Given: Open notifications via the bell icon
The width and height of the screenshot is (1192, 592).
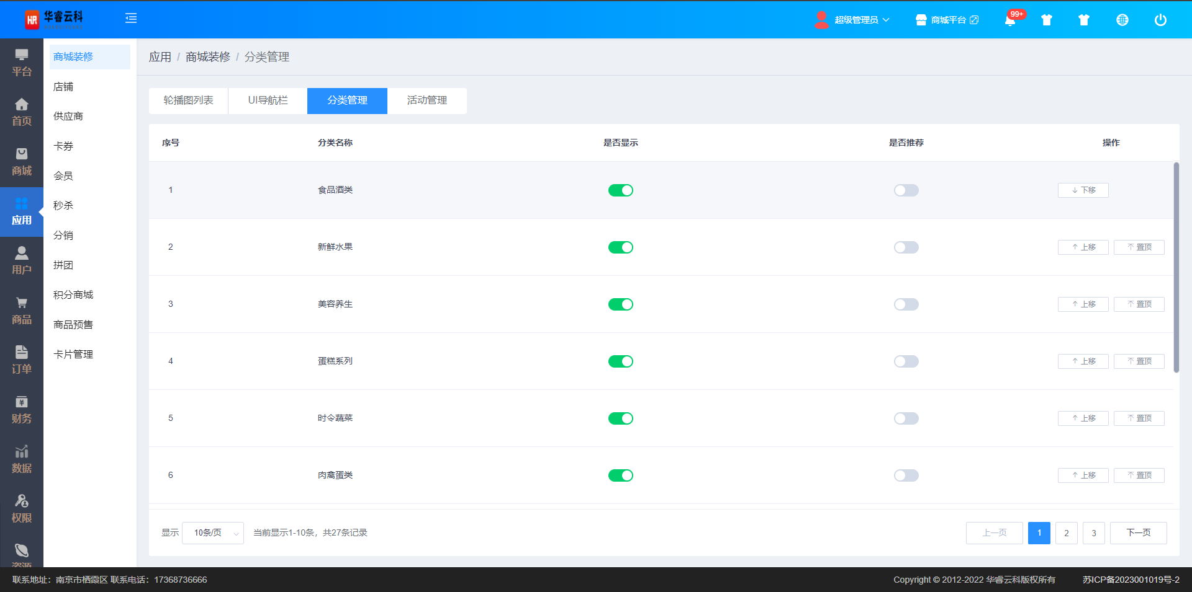Looking at the screenshot, I should pyautogui.click(x=1010, y=20).
